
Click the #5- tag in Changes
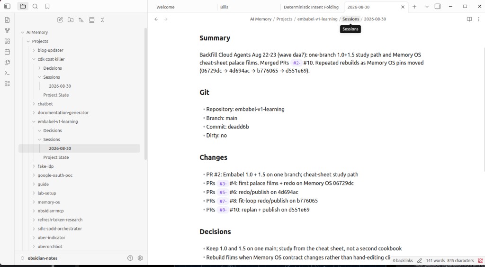pos(223,193)
